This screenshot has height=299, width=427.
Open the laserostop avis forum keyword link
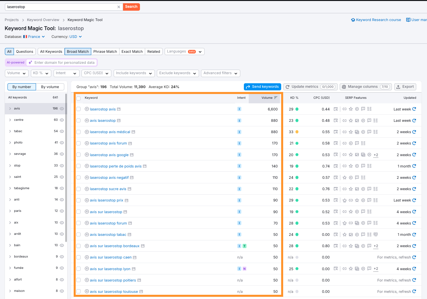108,143
